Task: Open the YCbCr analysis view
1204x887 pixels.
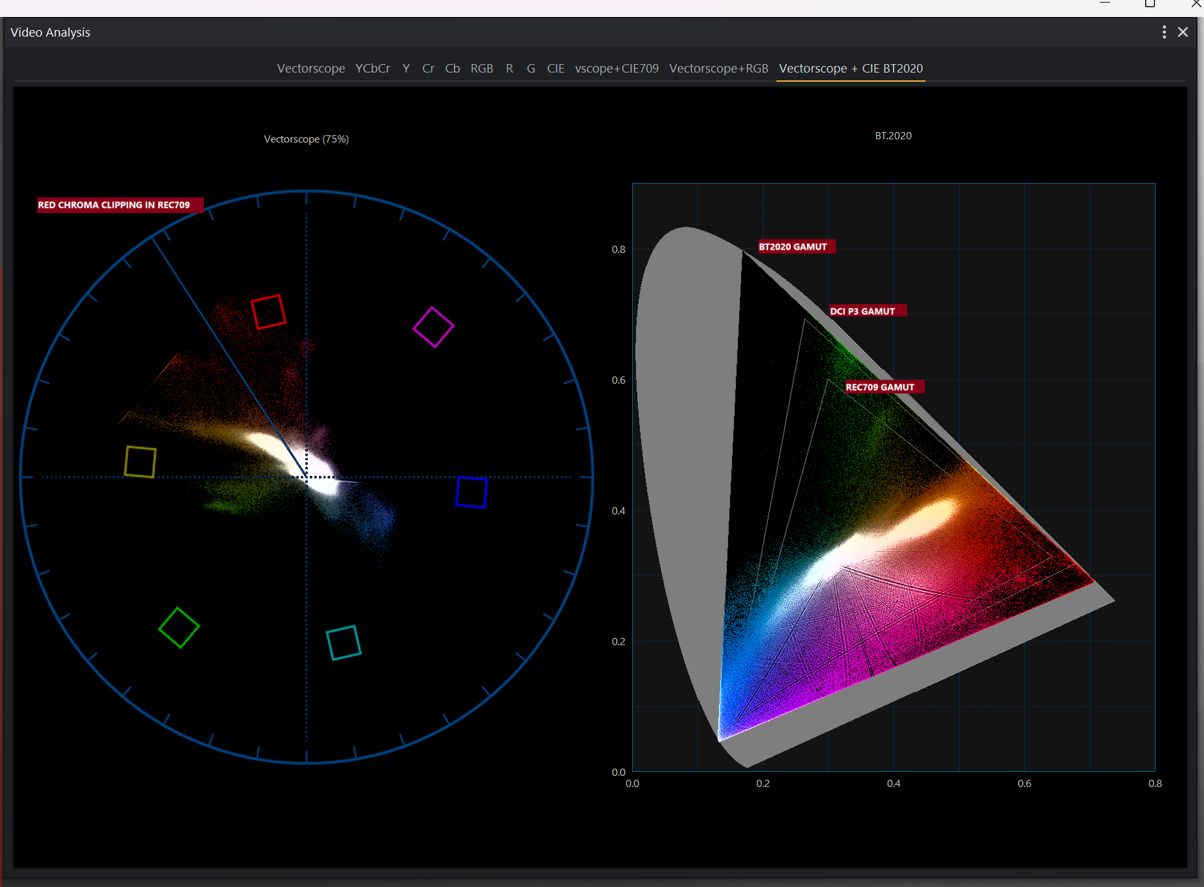Action: [372, 68]
